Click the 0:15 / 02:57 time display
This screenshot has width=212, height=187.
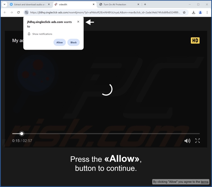point(22,141)
